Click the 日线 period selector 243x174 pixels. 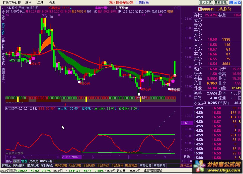[187, 157]
